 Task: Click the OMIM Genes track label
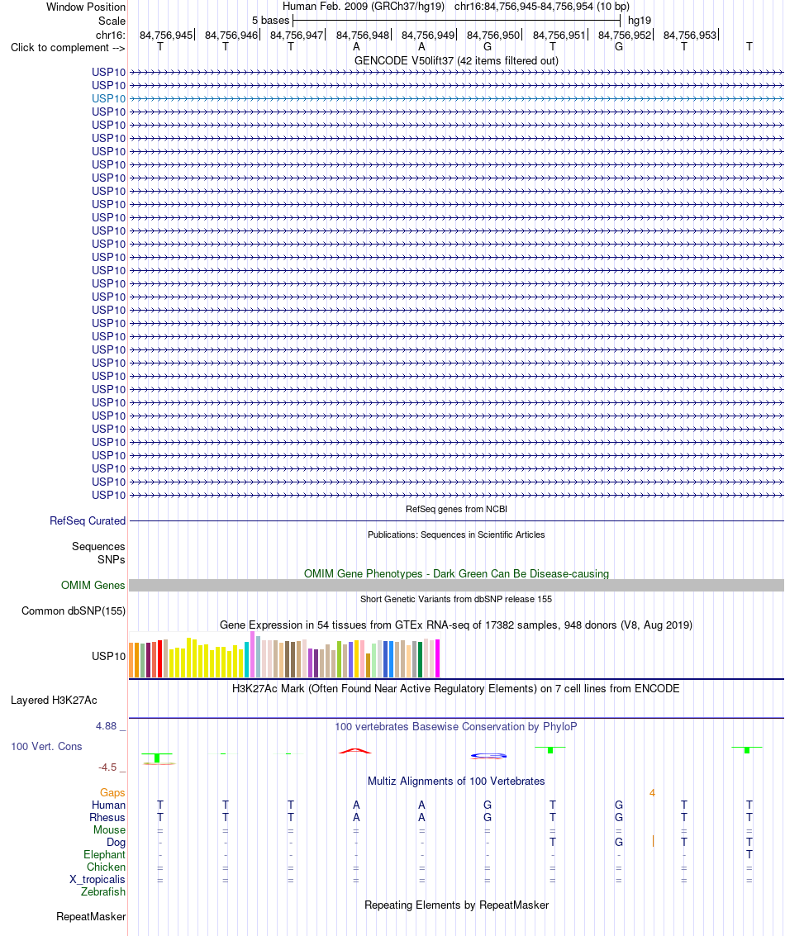(x=93, y=586)
